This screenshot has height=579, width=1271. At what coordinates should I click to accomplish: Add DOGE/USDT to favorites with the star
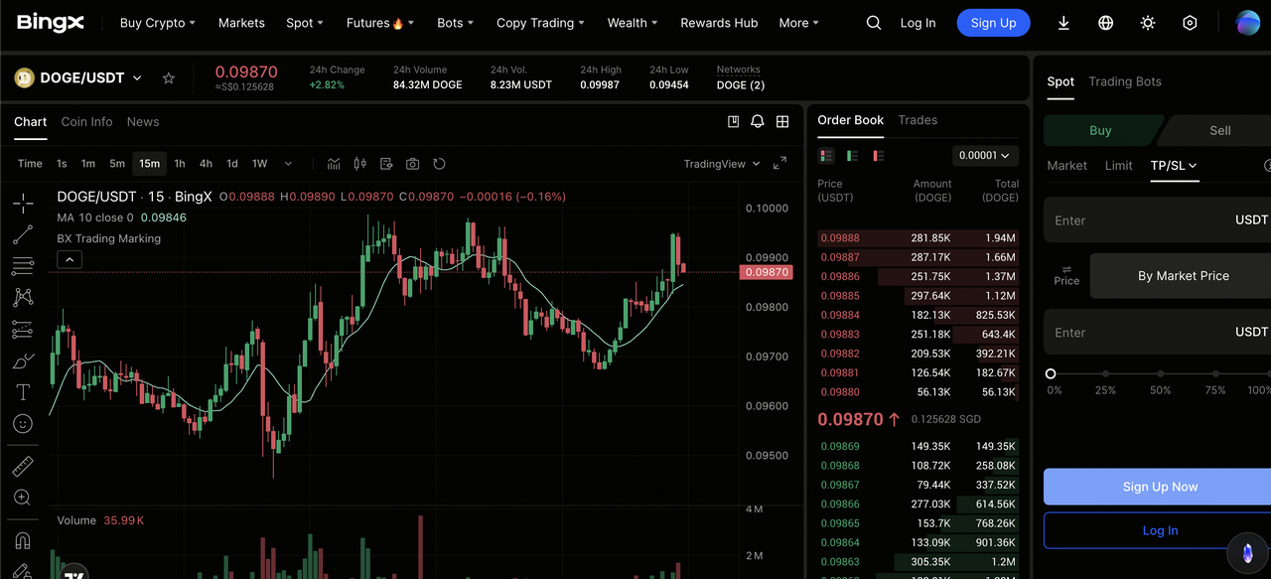pos(169,77)
